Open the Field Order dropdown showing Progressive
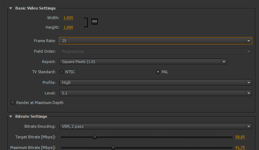The image size is (259, 150). coord(156,52)
